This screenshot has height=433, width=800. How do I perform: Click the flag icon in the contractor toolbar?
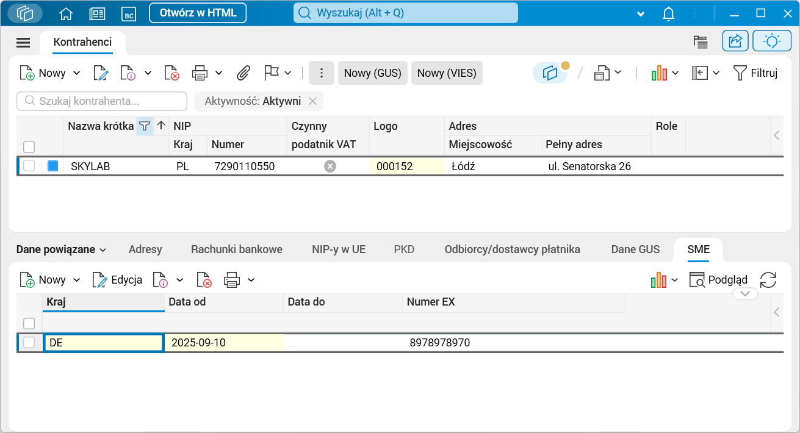coord(272,73)
